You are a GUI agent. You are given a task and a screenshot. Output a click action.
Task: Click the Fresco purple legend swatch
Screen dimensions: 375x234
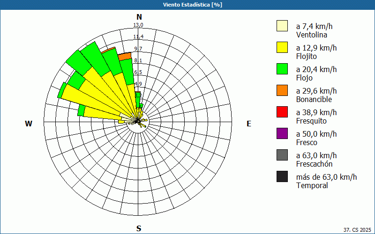click(282, 133)
